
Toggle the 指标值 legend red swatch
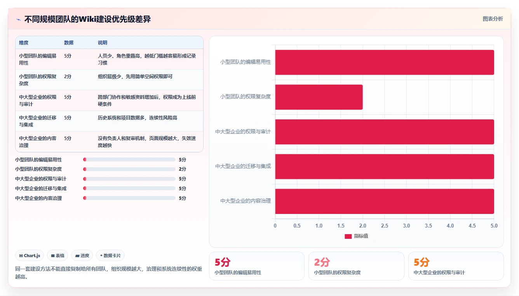pos(348,236)
